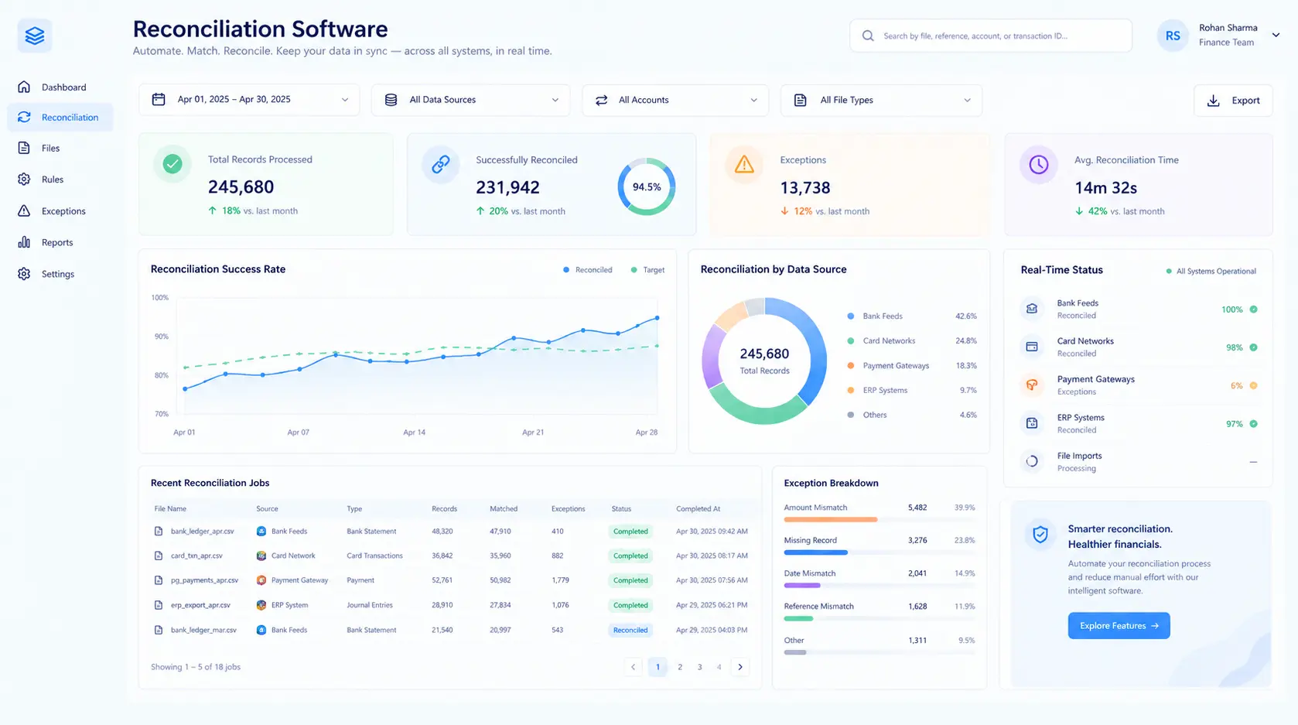1298x725 pixels.
Task: Click the 94.5% donut ring
Action: point(647,186)
